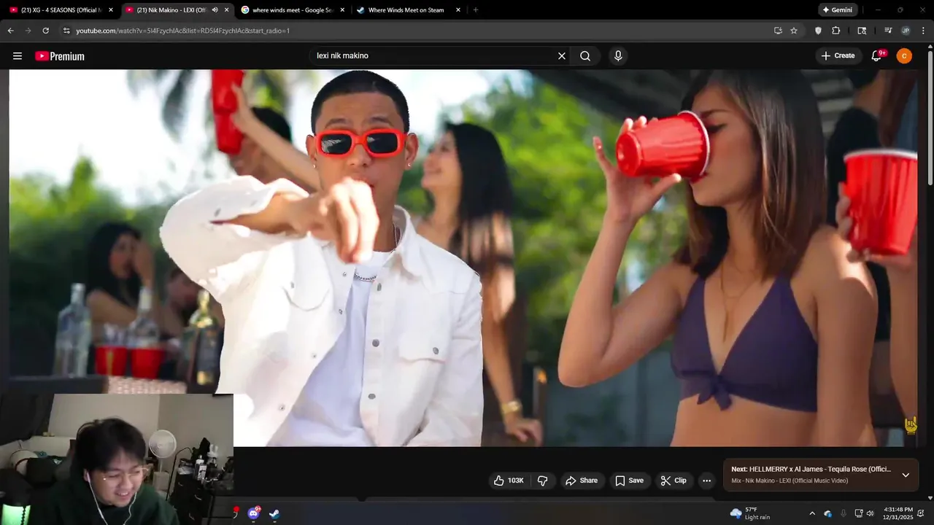Click the Mix - Nik Makino - LEXI label
Screen dimensions: 934x525
click(790, 481)
